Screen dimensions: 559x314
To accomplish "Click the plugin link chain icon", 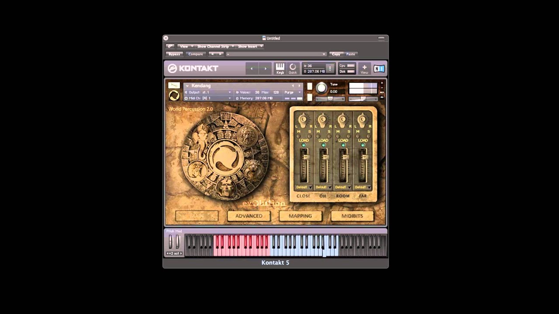I will coord(170,46).
